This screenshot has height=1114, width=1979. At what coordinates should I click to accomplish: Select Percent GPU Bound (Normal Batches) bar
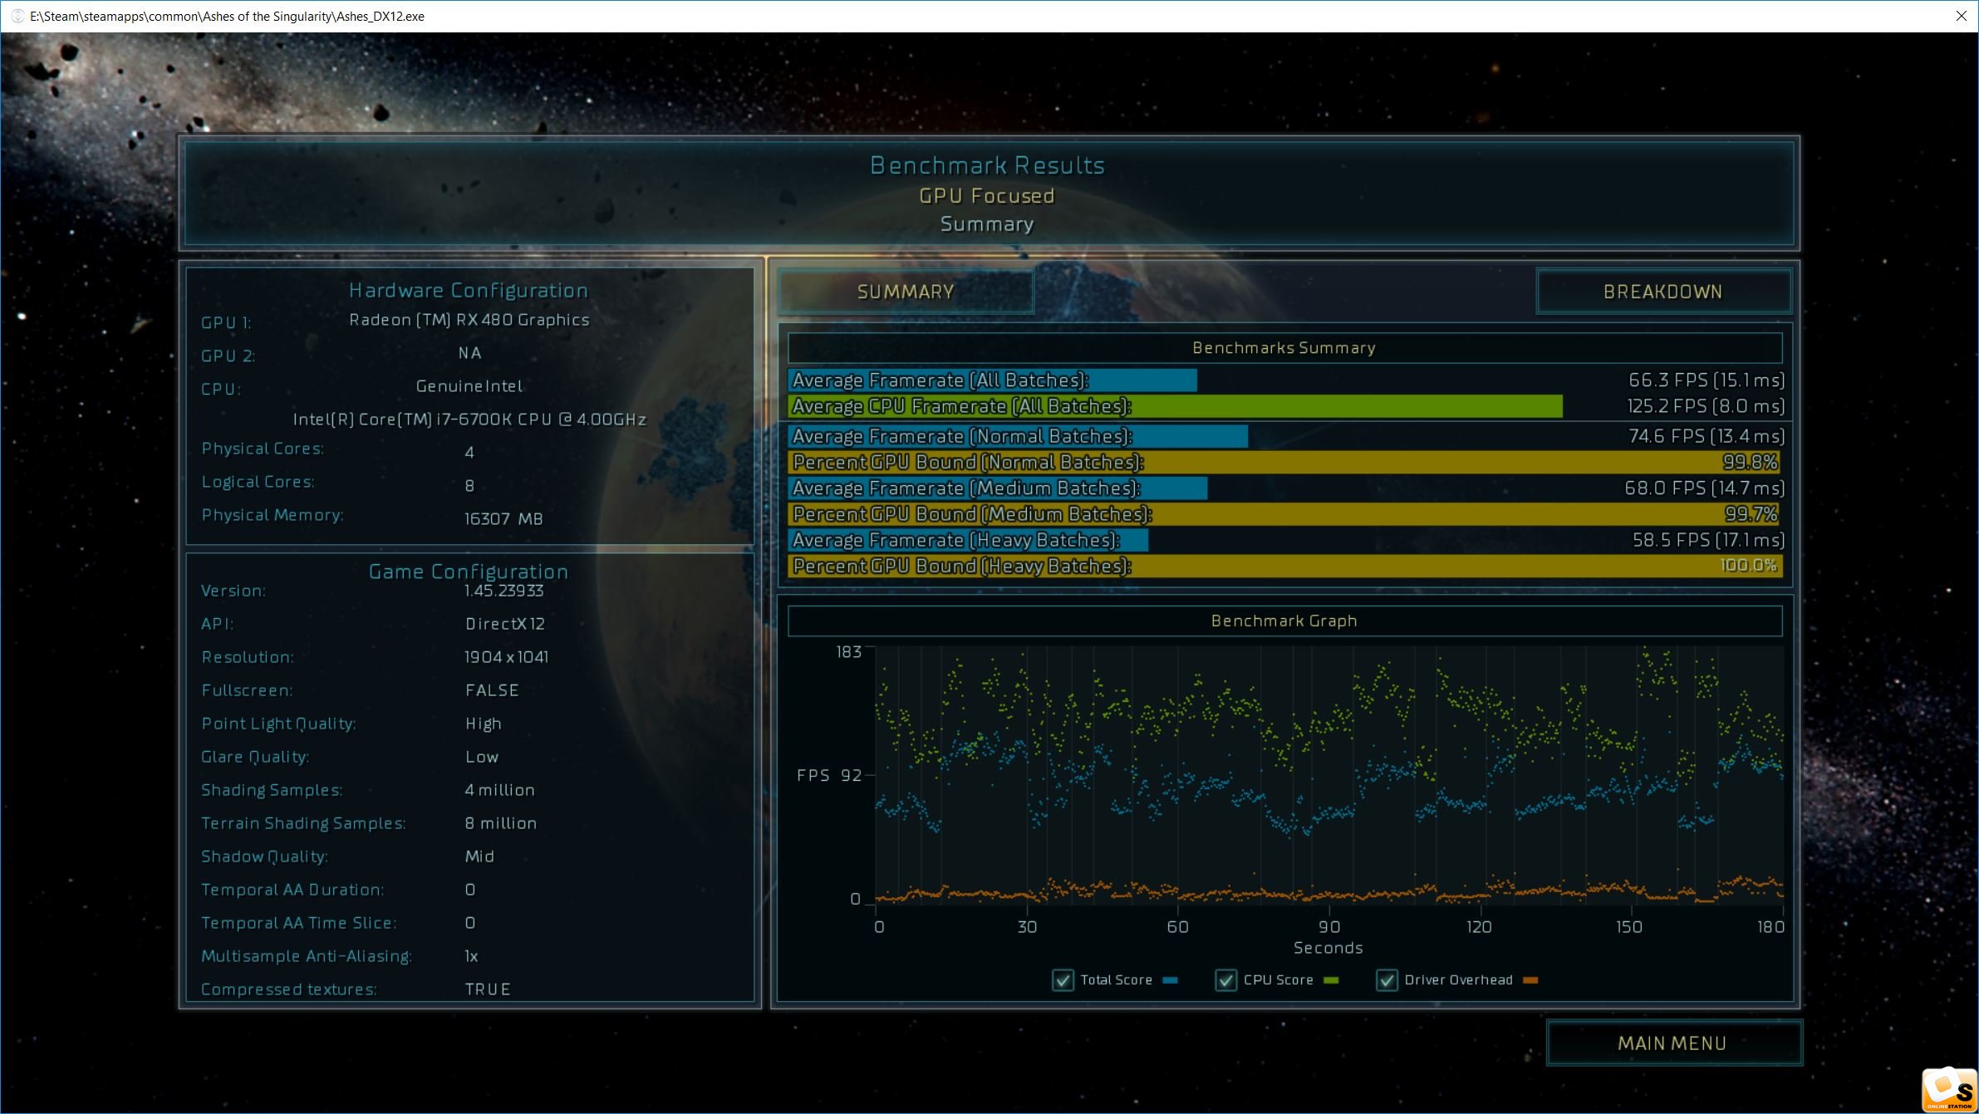[x=1284, y=462]
